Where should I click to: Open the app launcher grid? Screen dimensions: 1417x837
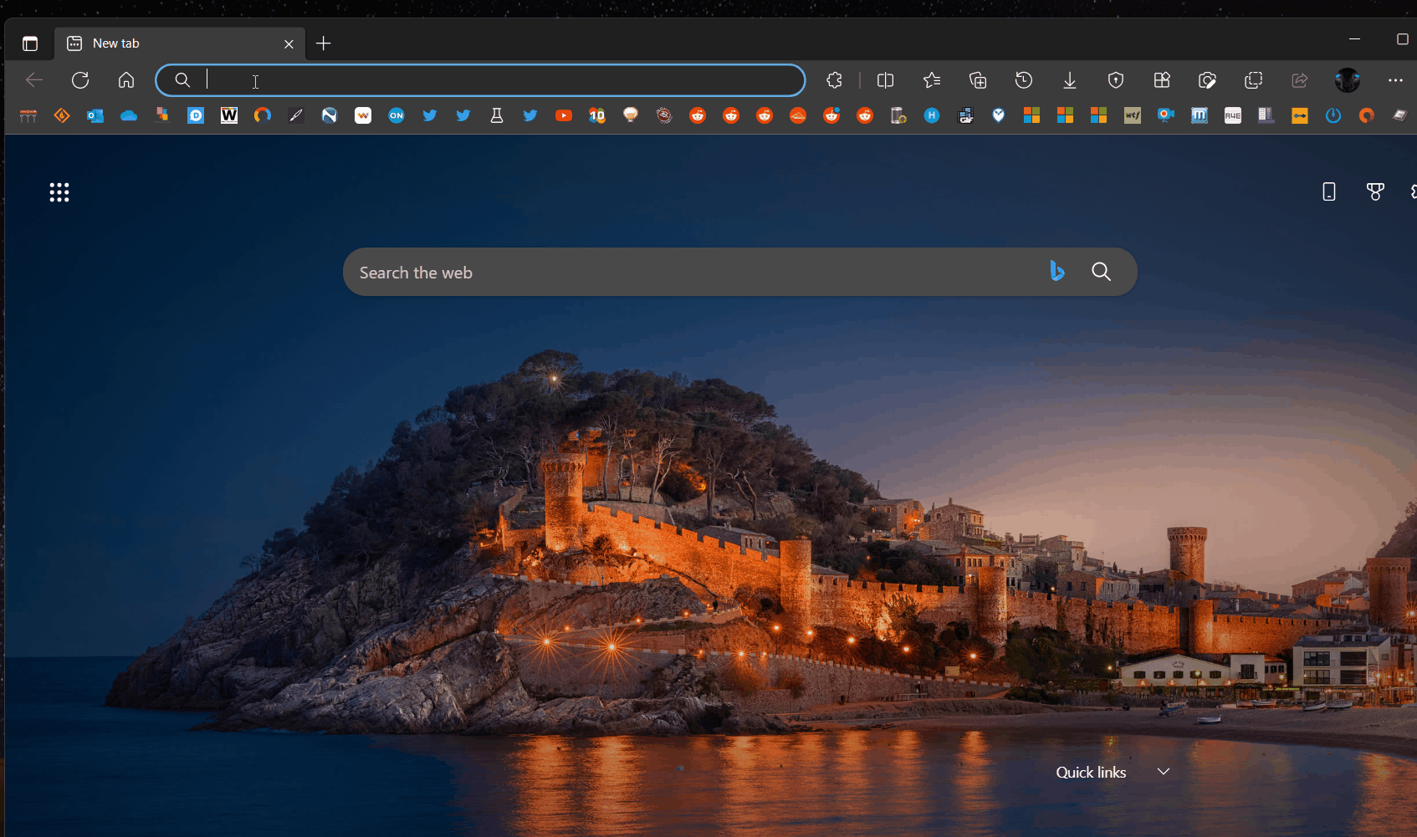pyautogui.click(x=59, y=192)
